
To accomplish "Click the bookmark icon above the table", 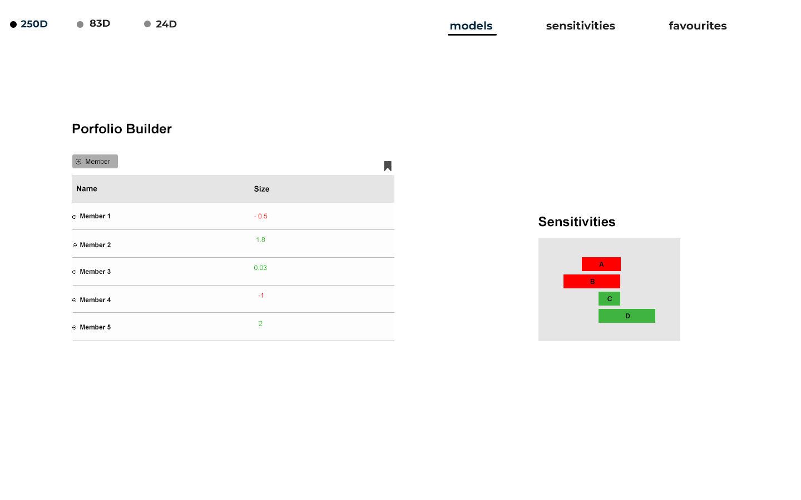I will point(388,166).
